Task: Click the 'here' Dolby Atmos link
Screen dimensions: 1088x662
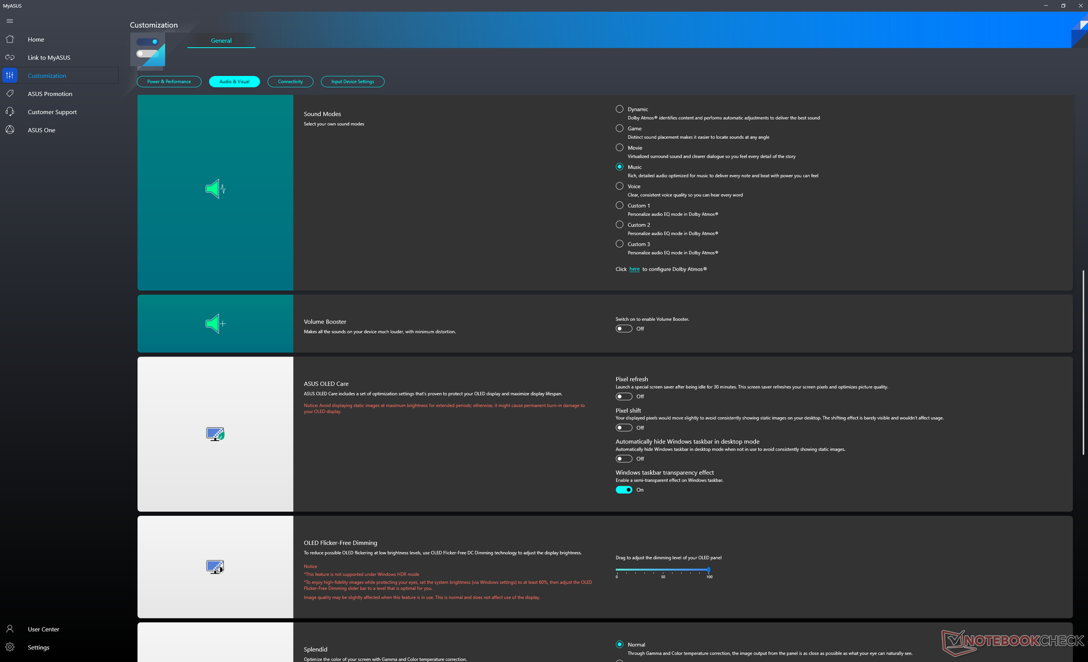Action: pyautogui.click(x=634, y=269)
